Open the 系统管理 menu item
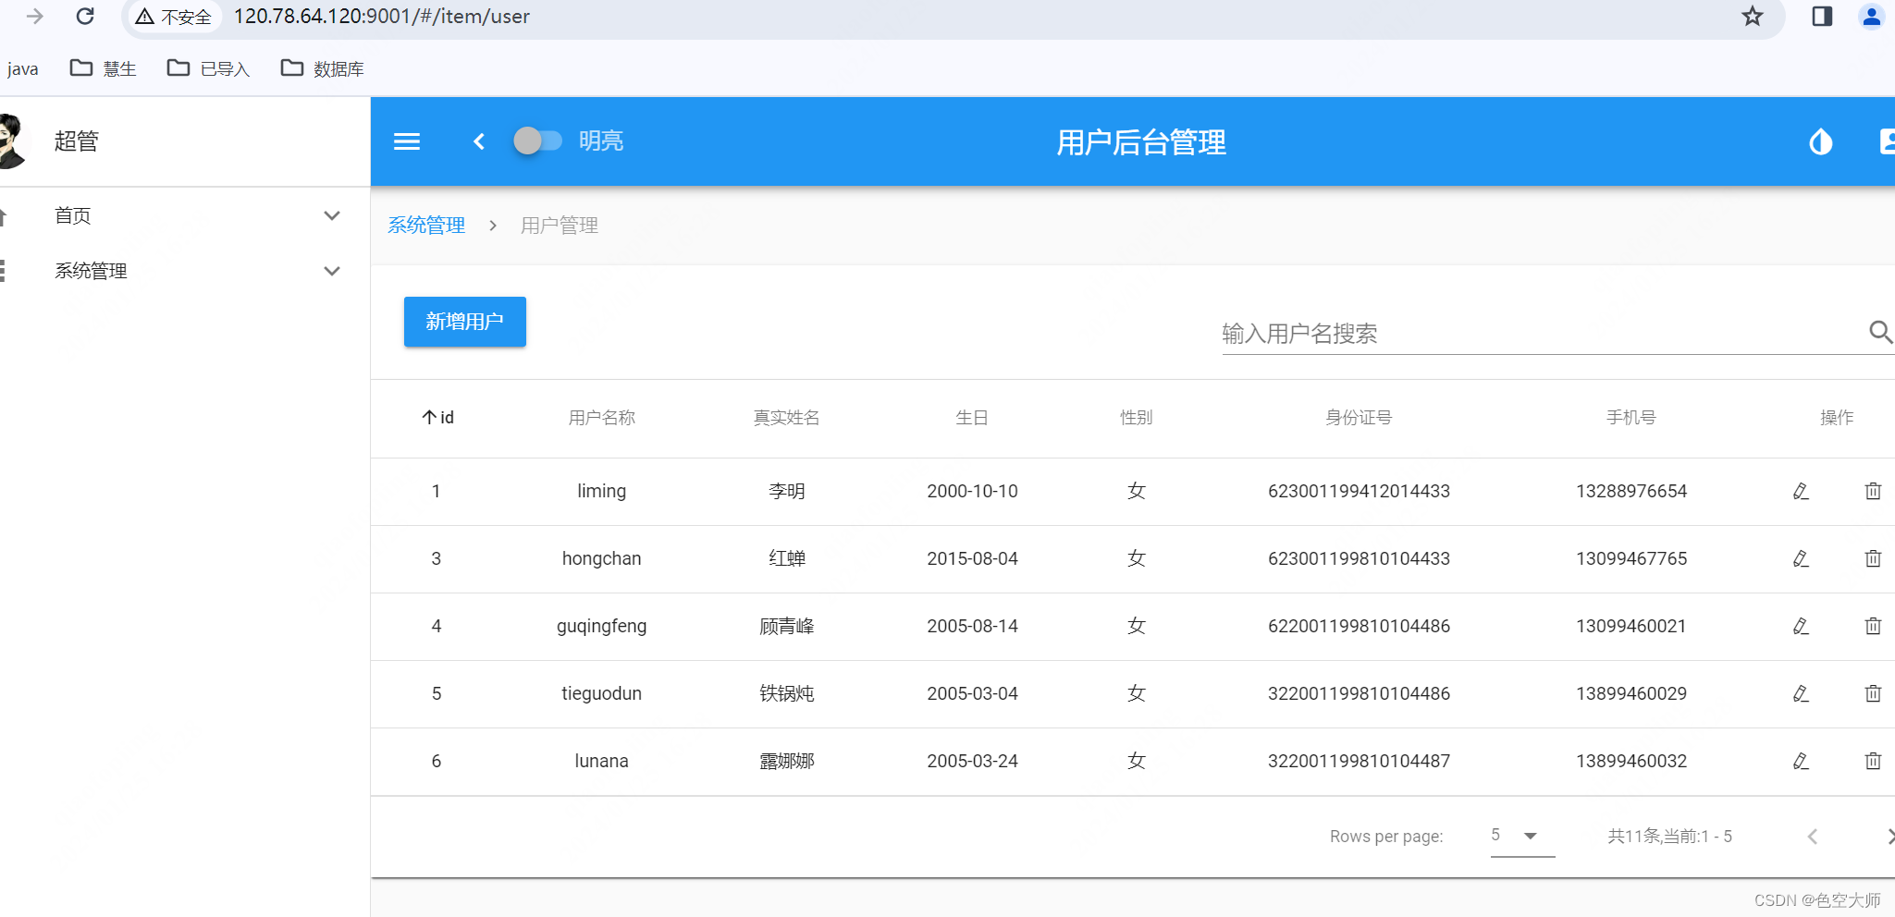Image resolution: width=1895 pixels, height=917 pixels. 91,271
